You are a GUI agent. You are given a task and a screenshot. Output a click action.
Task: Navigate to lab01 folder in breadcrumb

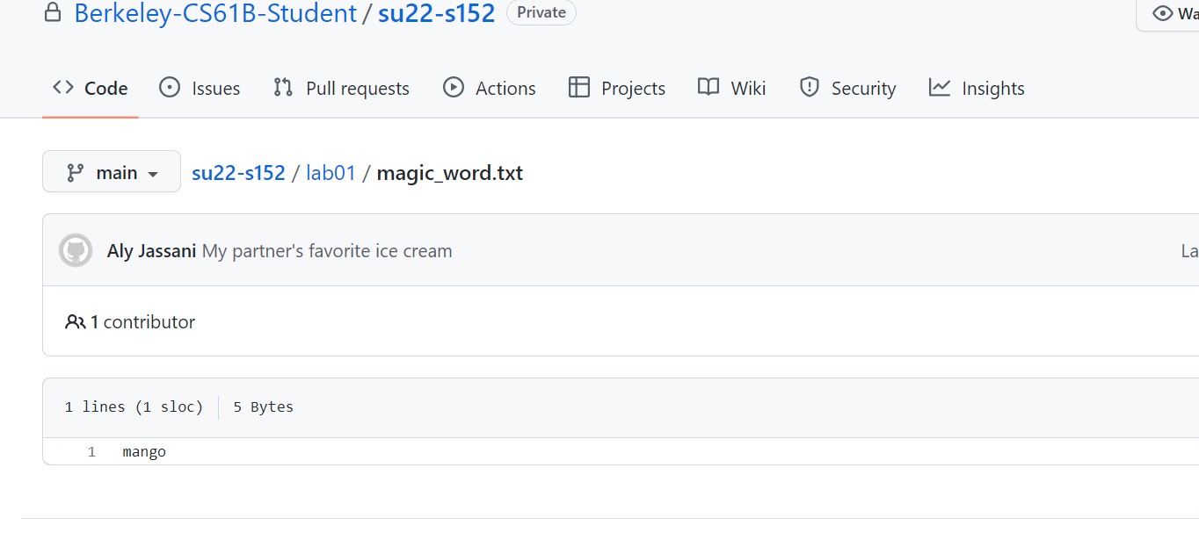331,173
